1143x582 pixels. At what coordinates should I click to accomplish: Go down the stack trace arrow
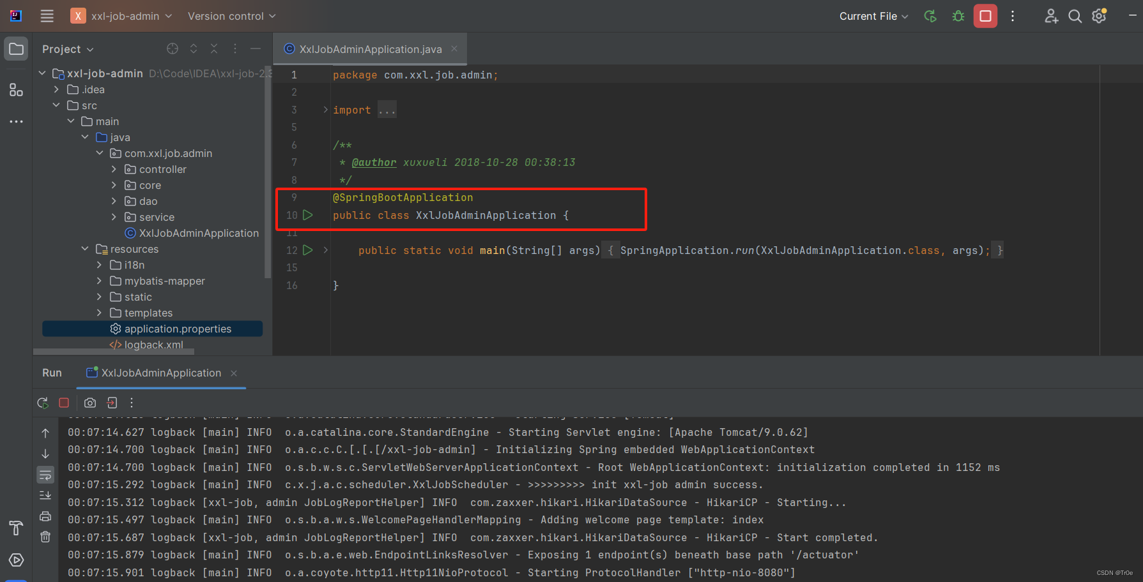coord(45,454)
